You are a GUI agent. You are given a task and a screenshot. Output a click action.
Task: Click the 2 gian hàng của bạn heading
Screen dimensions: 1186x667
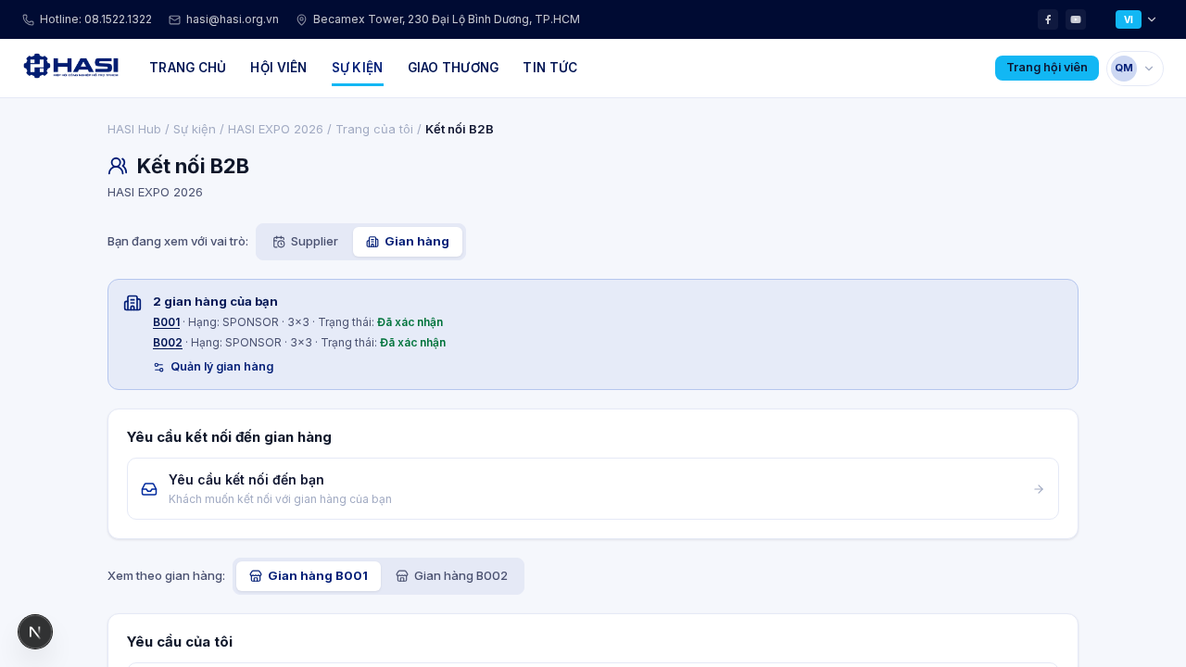click(x=215, y=302)
